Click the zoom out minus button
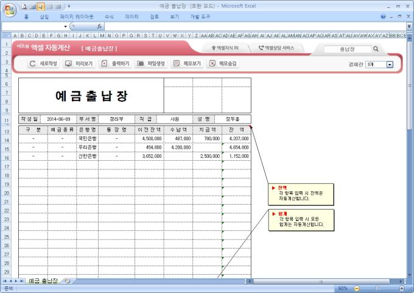Viewport: 414px width, 293px height. point(356,289)
